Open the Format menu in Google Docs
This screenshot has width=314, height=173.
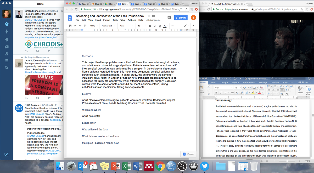pos(106,20)
